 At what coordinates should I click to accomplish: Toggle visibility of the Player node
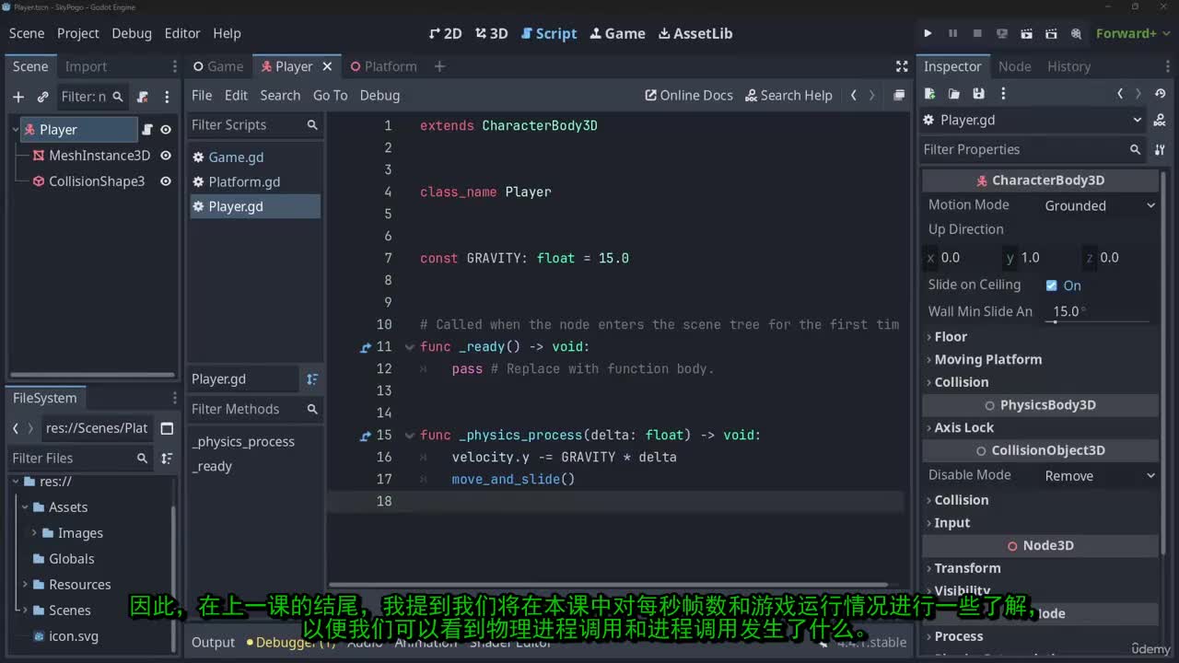coord(166,130)
